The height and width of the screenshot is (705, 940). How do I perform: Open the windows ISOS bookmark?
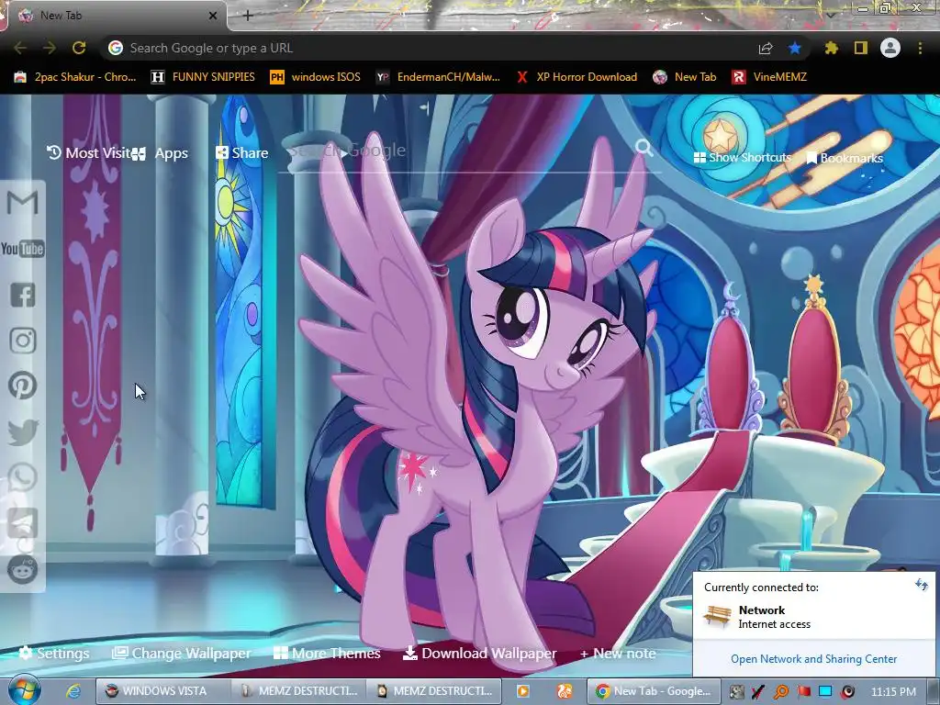tap(316, 77)
